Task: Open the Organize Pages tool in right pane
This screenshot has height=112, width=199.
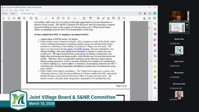Action: (x=155, y=40)
